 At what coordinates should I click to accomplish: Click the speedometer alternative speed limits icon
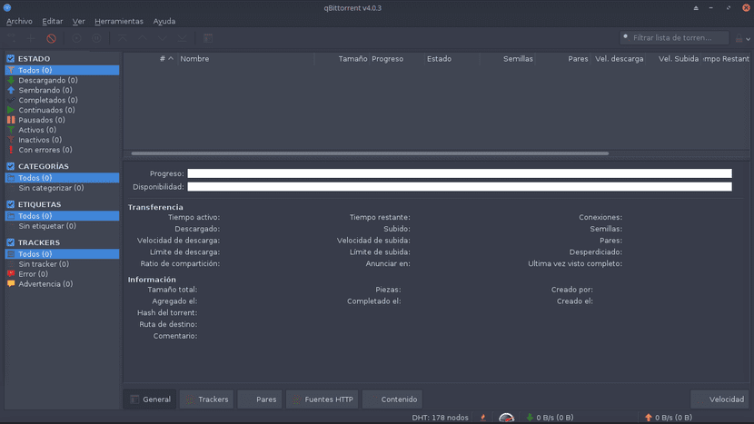coord(507,417)
